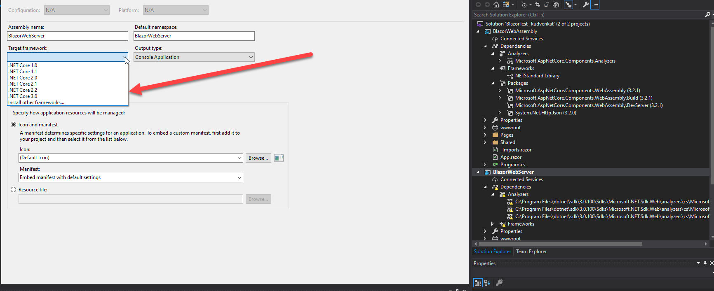Toggle the Preview Selected Items icon
The width and height of the screenshot is (714, 291).
pos(595,5)
